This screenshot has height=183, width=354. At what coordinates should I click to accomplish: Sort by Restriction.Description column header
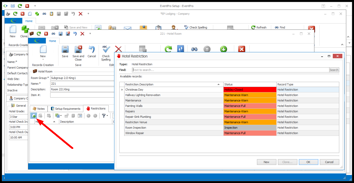(174, 84)
